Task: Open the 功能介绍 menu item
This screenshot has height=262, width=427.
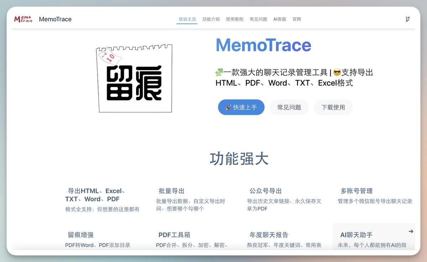Action: (211, 19)
